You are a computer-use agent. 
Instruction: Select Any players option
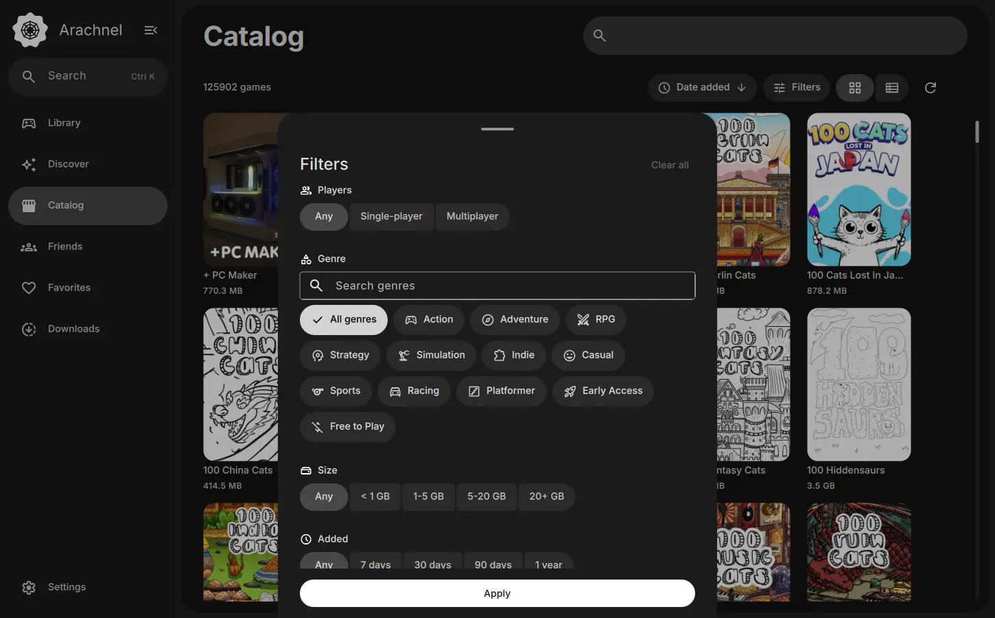click(x=324, y=216)
